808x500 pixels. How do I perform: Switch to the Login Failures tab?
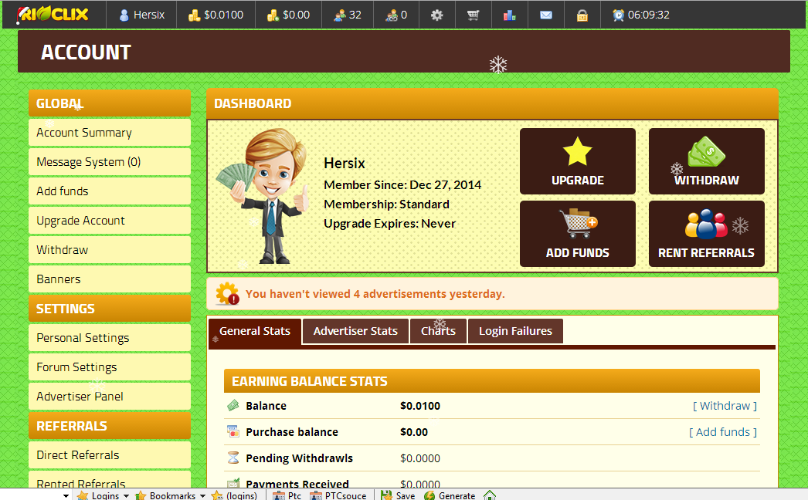[515, 331]
